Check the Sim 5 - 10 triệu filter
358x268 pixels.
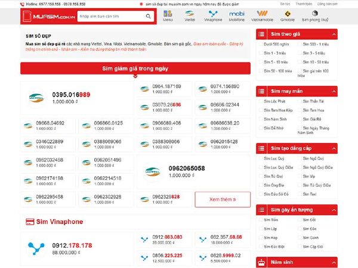pyautogui.click(x=261, y=62)
